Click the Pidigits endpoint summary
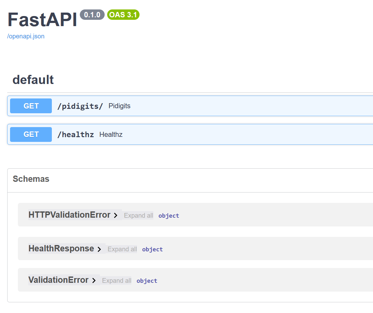373x313 pixels. point(119,106)
